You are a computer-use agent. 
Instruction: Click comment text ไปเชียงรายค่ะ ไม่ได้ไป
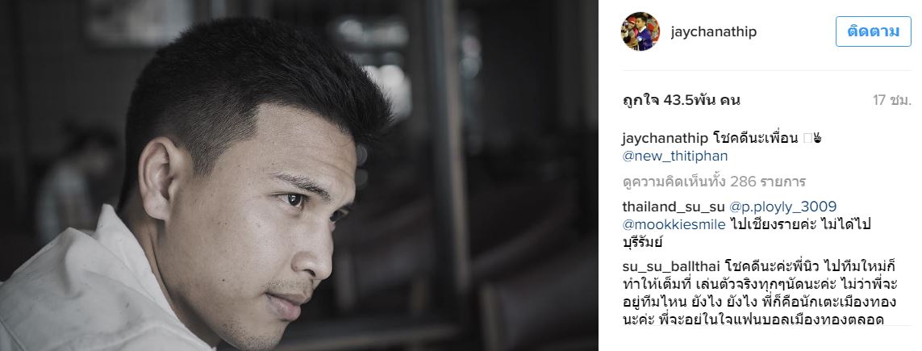point(799,224)
